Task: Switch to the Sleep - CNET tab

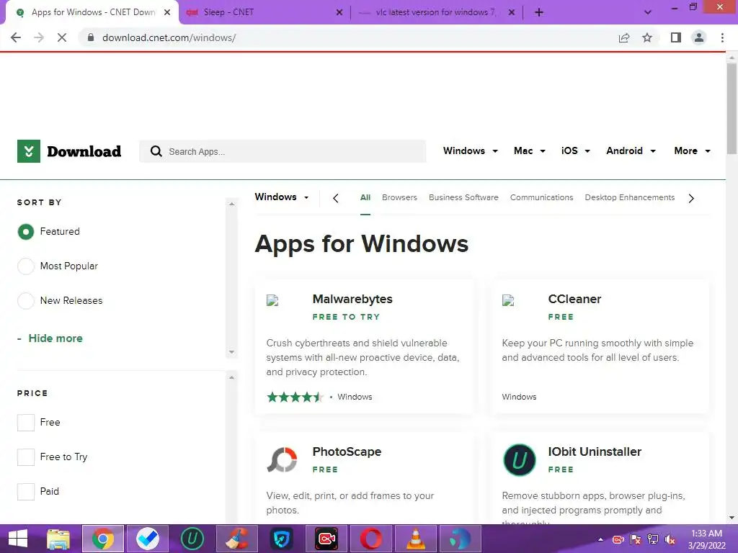Action: pos(264,13)
